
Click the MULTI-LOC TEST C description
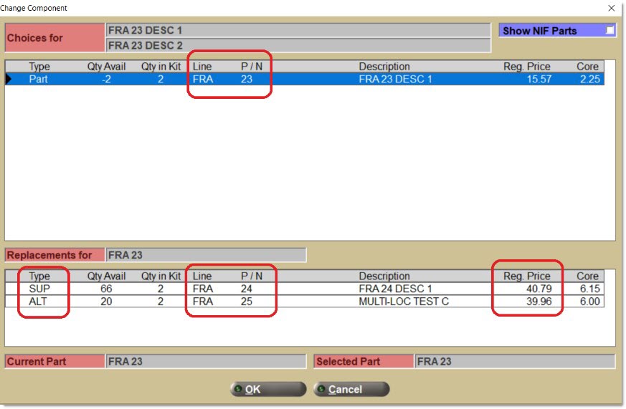point(404,302)
